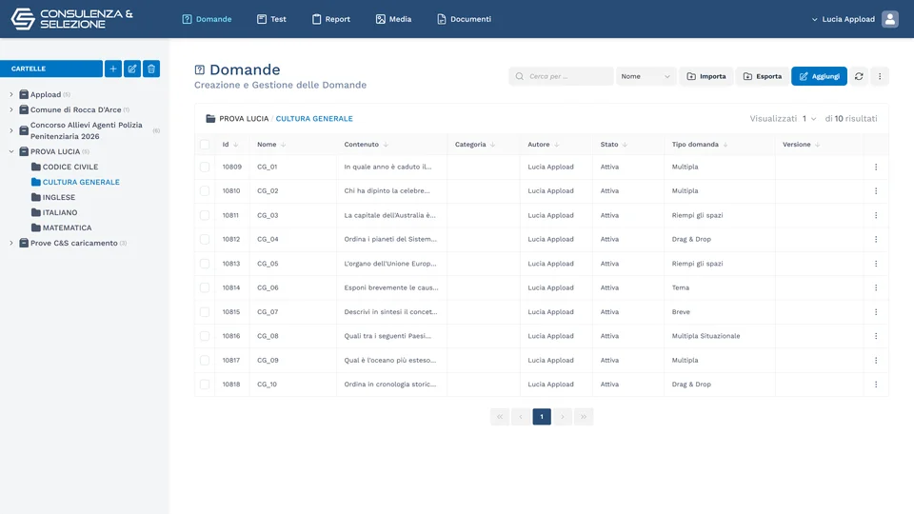
Task: Open the Documenti tab
Action: point(464,19)
